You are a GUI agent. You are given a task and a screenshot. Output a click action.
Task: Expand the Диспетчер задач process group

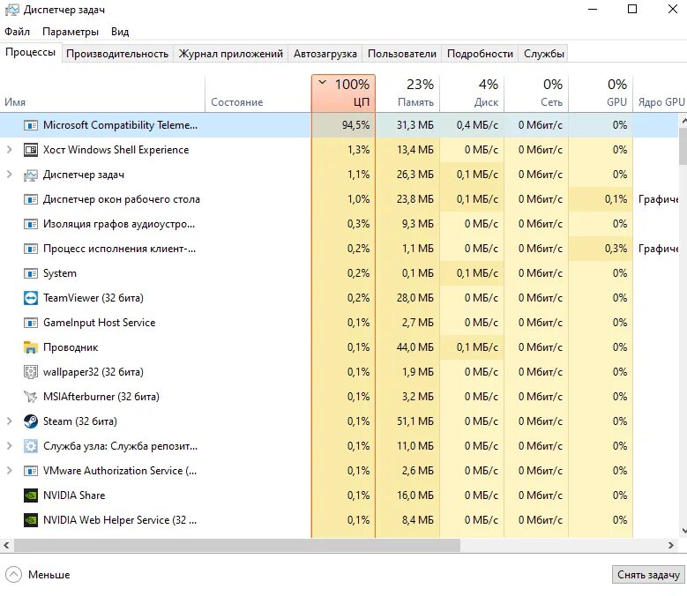click(x=9, y=175)
